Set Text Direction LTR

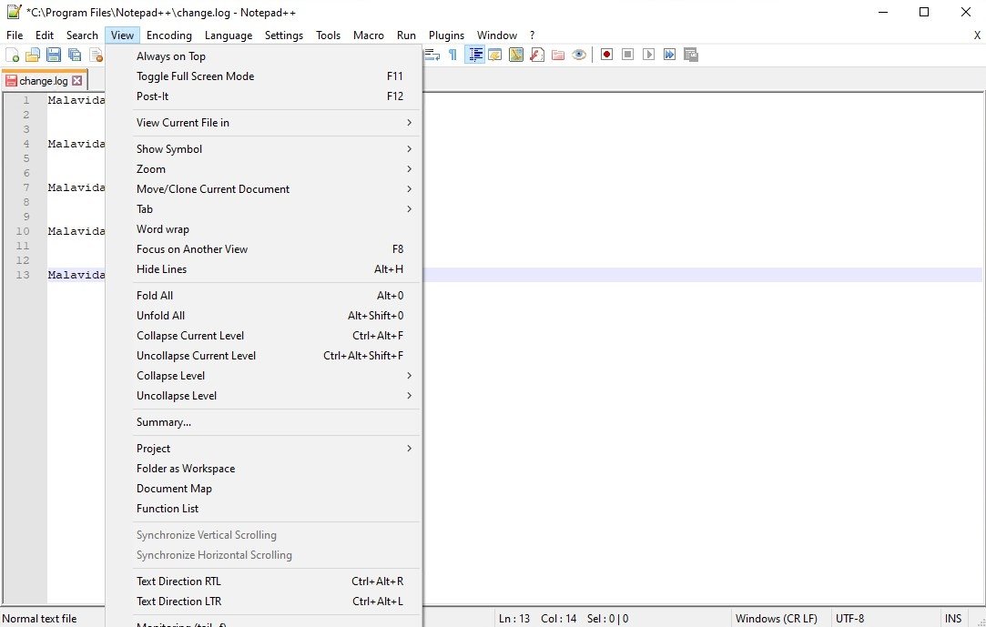click(263, 602)
